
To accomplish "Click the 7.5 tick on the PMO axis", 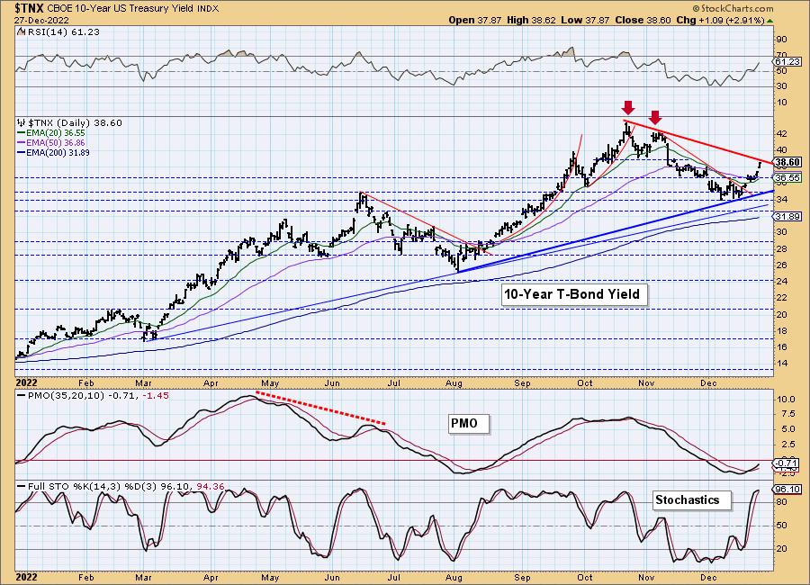I will tap(786, 415).
